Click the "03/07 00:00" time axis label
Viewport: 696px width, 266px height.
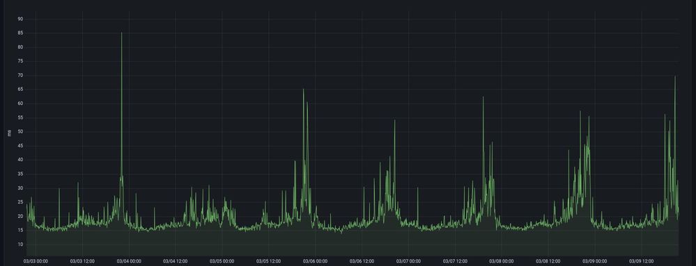[x=408, y=262]
